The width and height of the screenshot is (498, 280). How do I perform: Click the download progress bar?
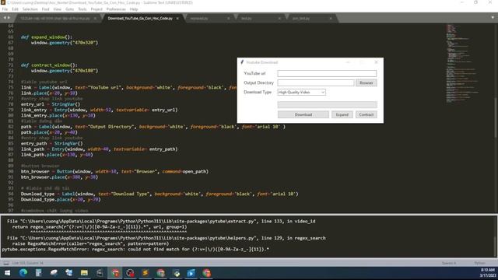tap(327, 104)
